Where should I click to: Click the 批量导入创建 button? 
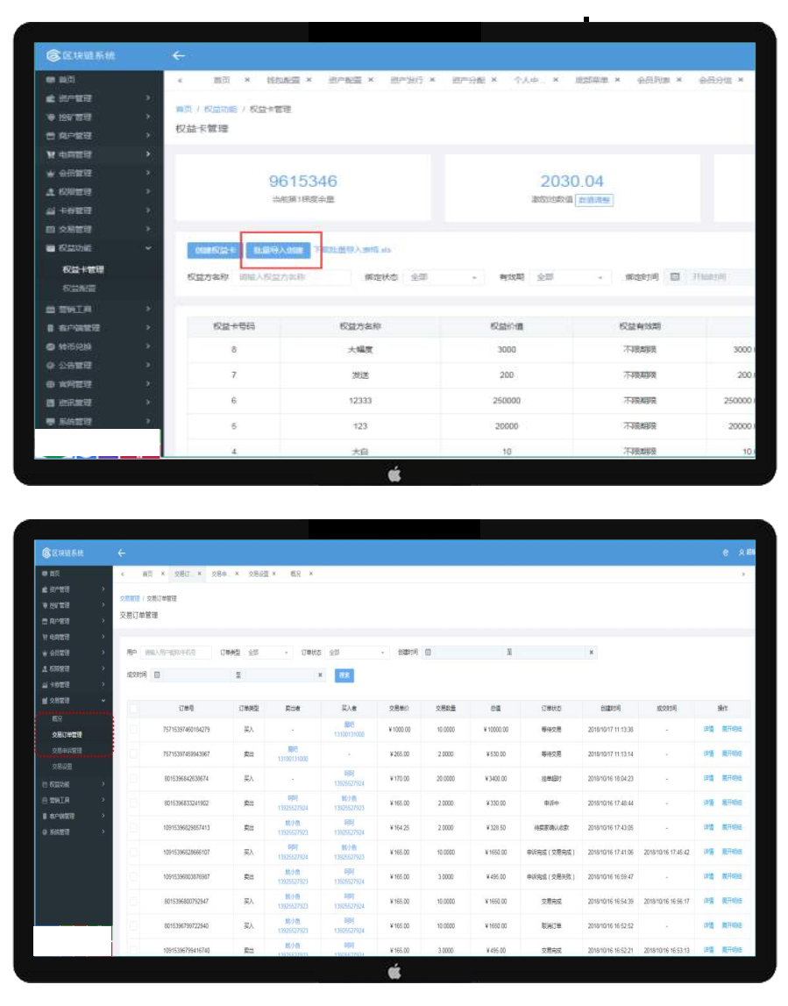[277, 250]
